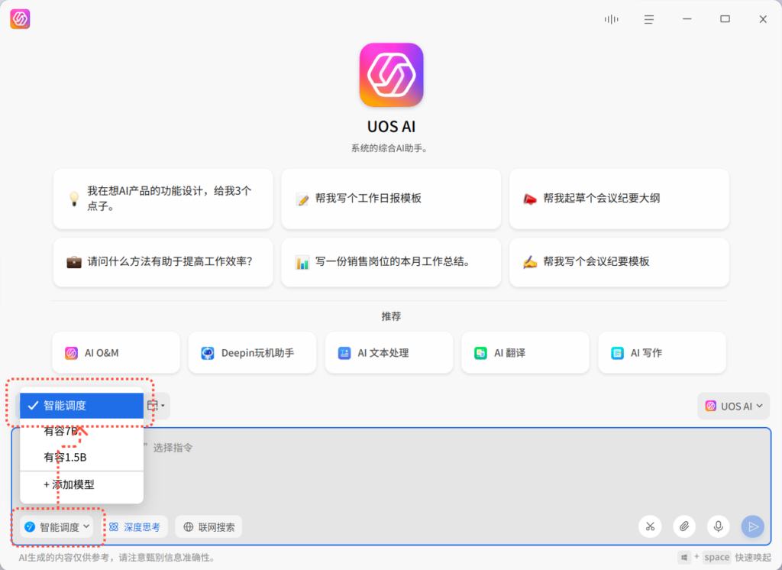Click the small UOS AI icon in title bar

point(20,19)
